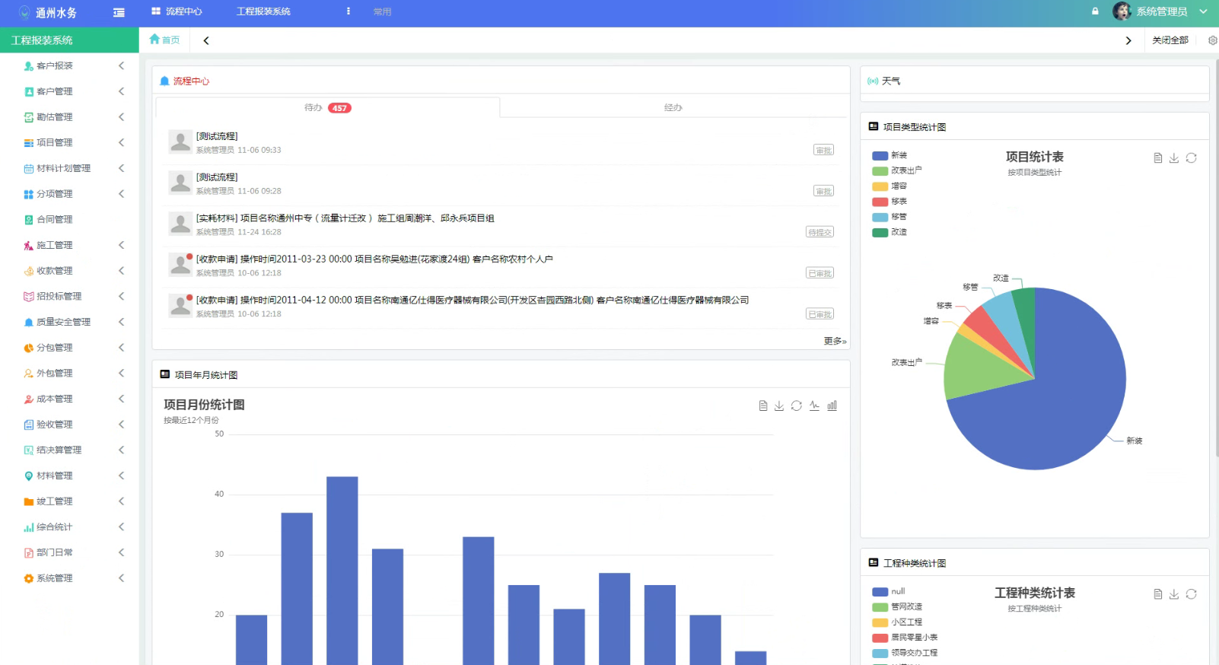Expand the 施工管理 sidebar menu

pyautogui.click(x=69, y=245)
